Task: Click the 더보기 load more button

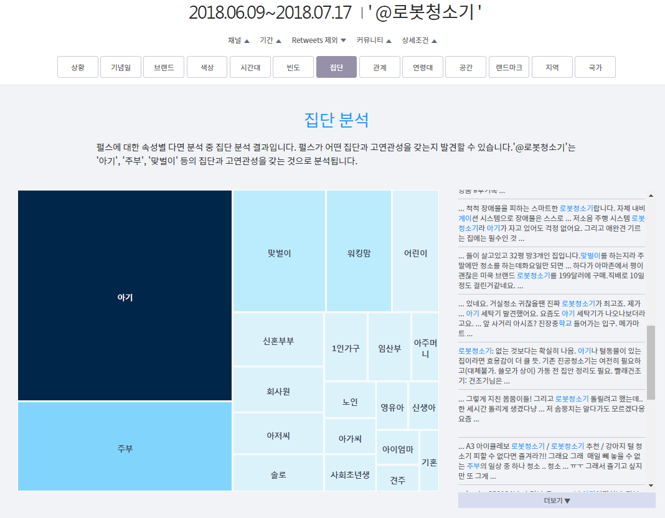Action: coord(557,500)
